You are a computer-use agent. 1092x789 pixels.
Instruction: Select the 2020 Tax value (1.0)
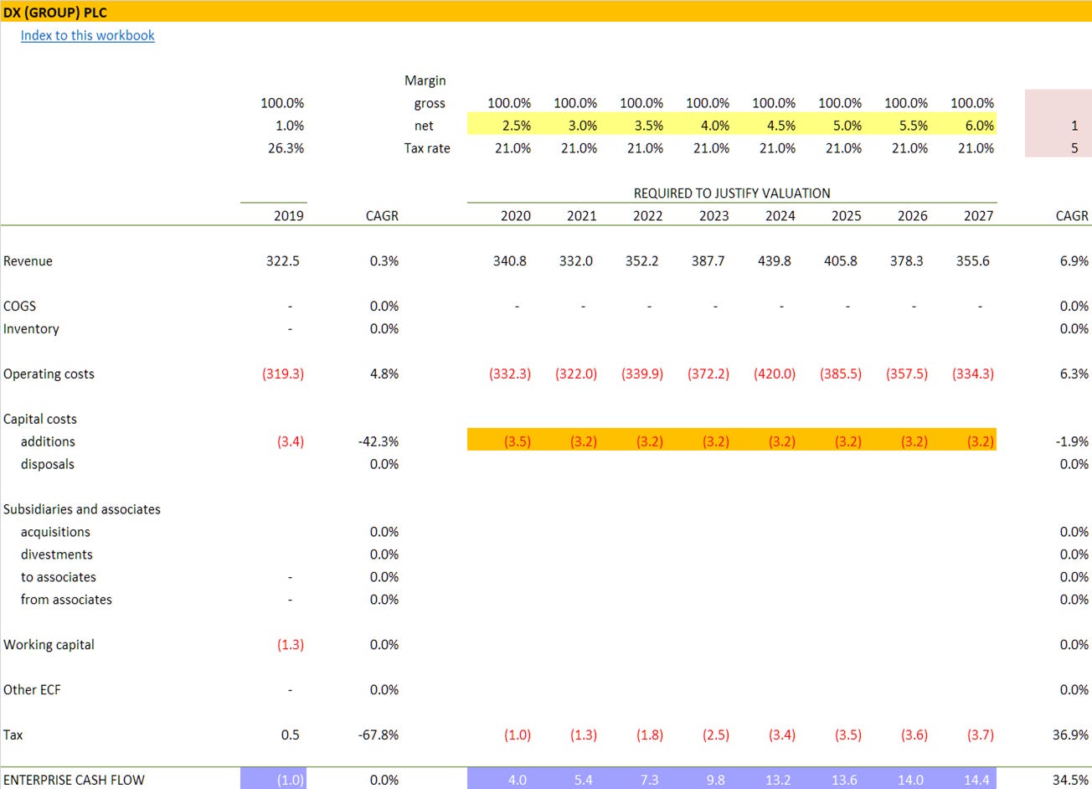click(518, 735)
